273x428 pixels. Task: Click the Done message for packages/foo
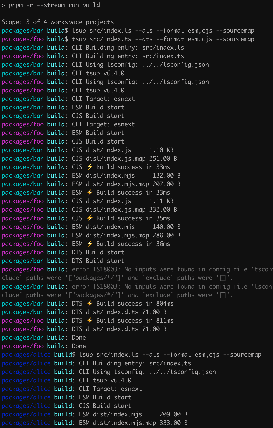click(x=79, y=346)
